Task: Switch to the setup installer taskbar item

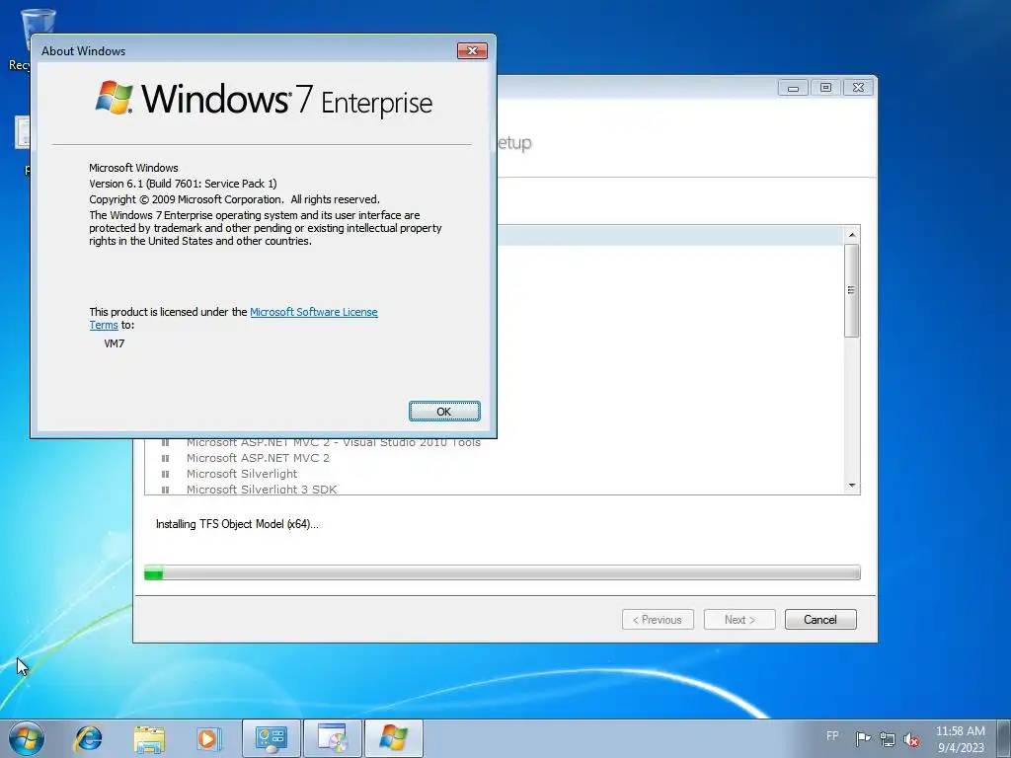Action: pos(333,738)
